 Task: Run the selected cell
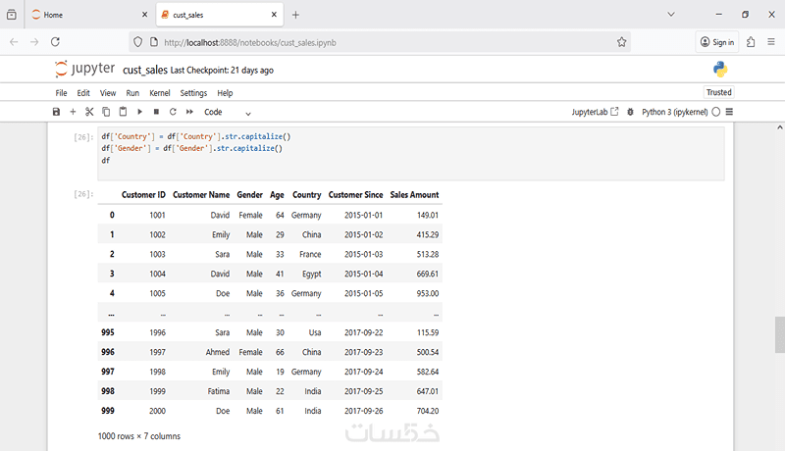[139, 112]
